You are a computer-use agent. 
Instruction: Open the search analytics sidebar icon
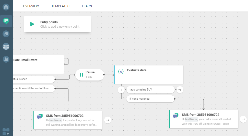click(x=6, y=33)
